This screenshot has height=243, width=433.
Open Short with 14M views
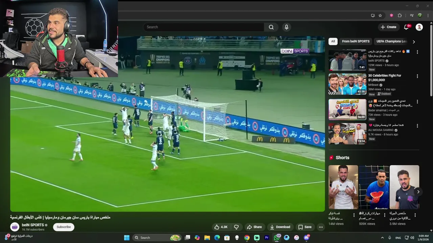click(343, 187)
